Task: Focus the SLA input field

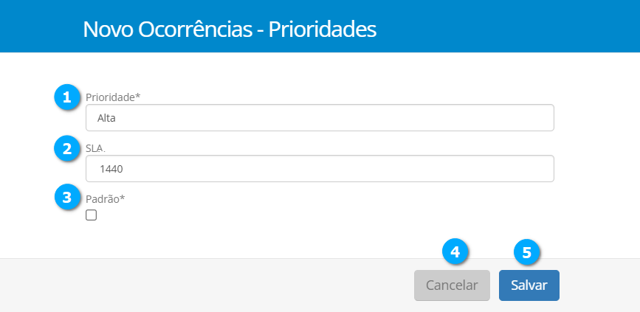Action: [319, 168]
